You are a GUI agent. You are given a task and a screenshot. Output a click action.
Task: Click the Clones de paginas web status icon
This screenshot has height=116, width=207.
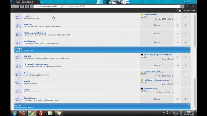[18, 65]
